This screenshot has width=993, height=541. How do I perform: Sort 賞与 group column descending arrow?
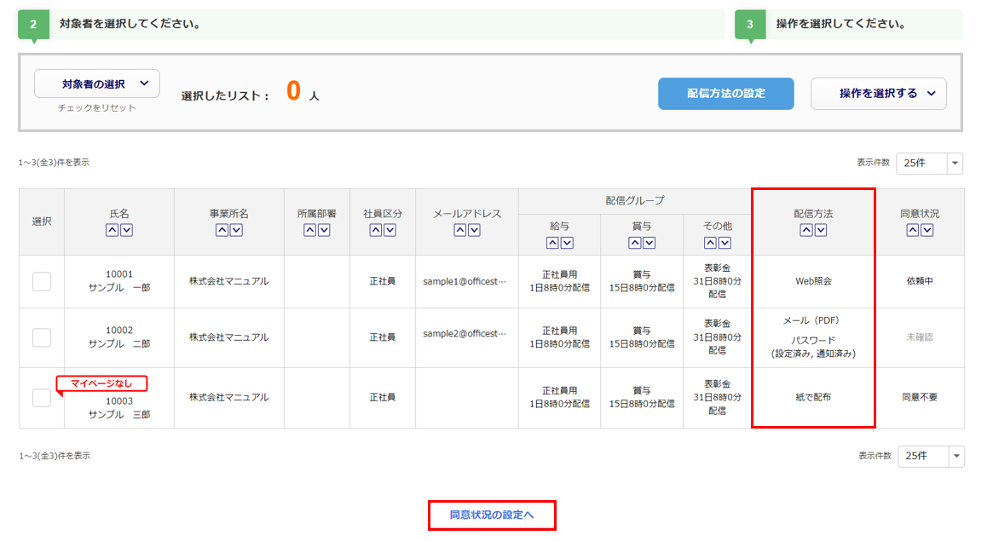[x=649, y=243]
